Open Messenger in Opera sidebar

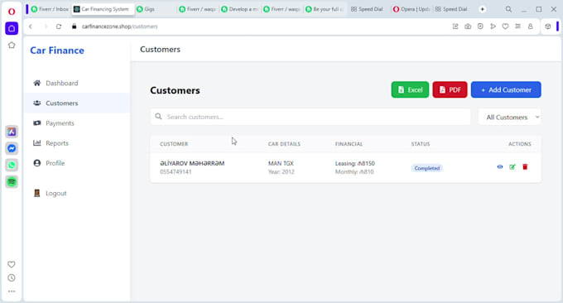tap(12, 148)
